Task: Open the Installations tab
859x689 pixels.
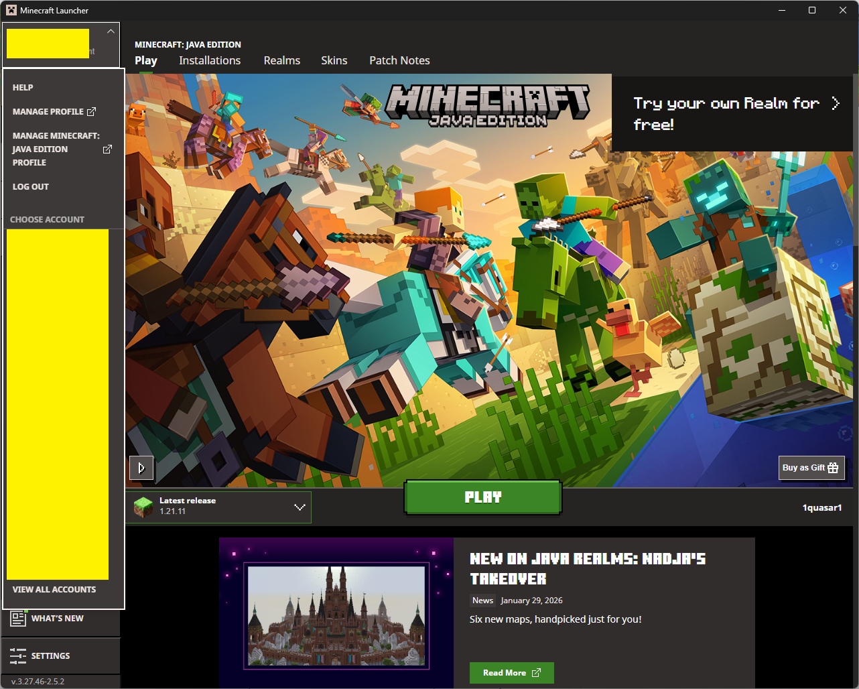Action: pos(210,60)
